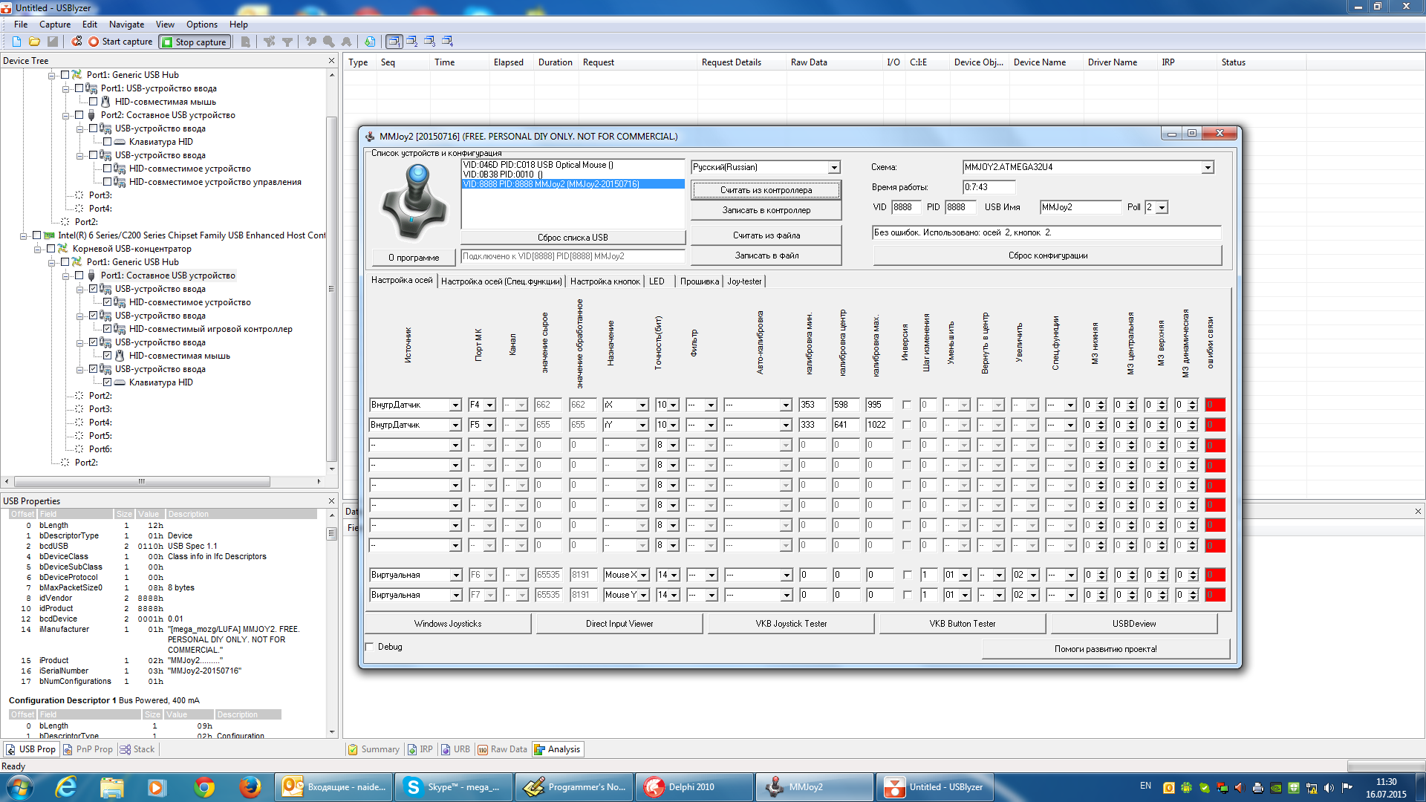This screenshot has height=802, width=1426.
Task: Open the IRP tab
Action: coord(420,749)
